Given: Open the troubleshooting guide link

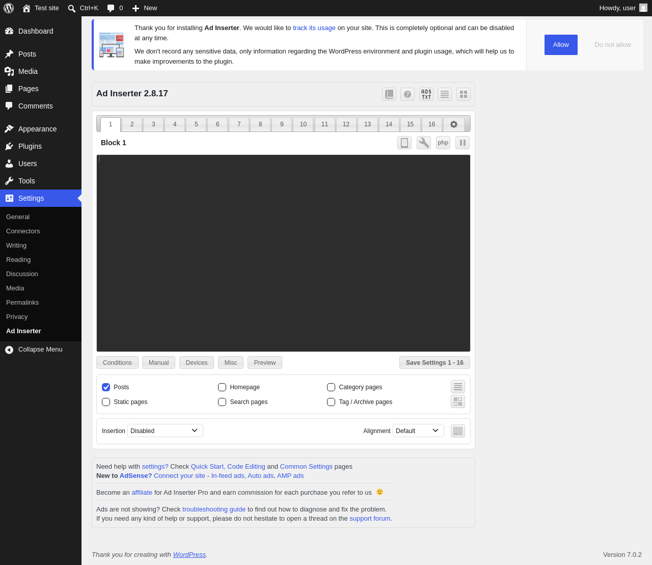Looking at the screenshot, I should (x=214, y=509).
